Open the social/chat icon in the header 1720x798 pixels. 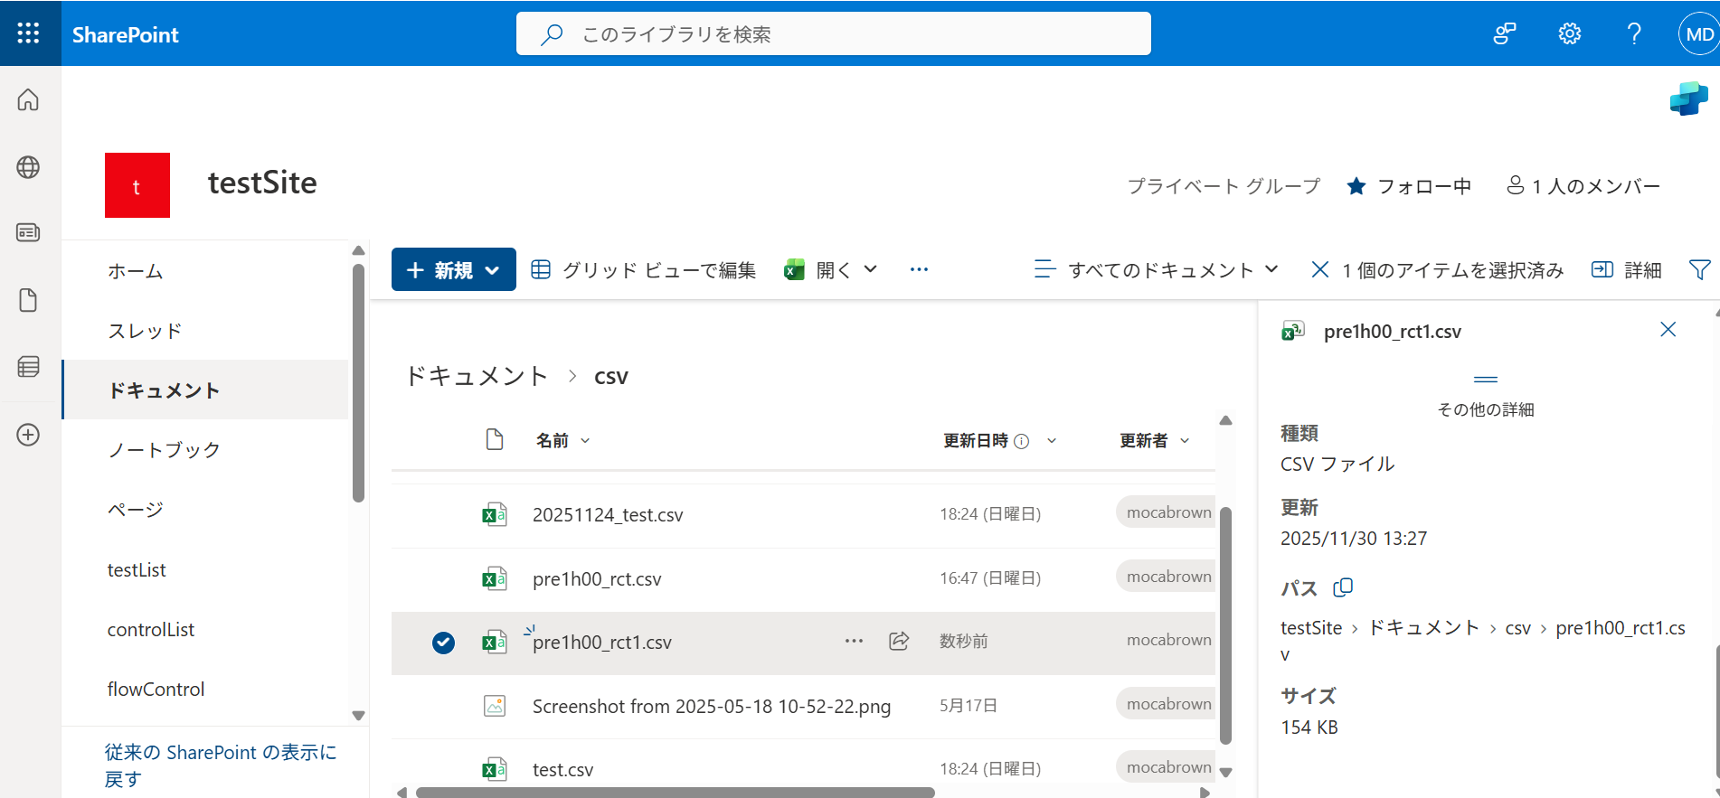pos(1505,33)
